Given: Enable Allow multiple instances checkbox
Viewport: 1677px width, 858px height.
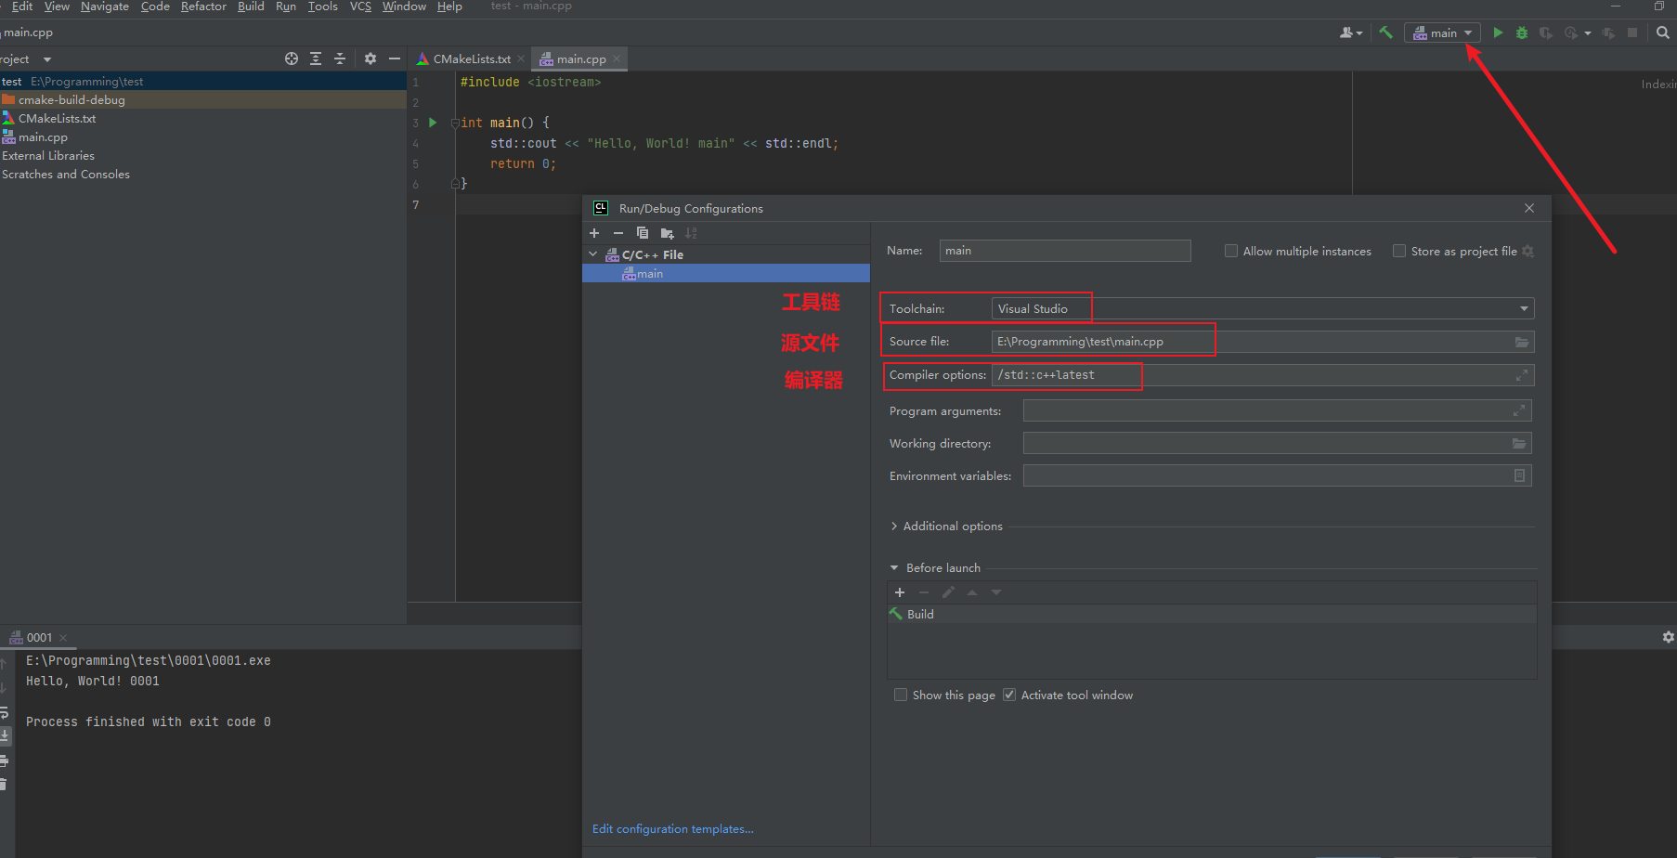Looking at the screenshot, I should point(1231,251).
